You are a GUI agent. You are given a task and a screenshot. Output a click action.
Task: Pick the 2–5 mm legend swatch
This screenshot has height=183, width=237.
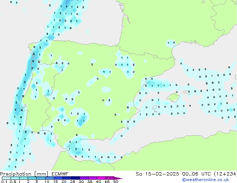32,178
